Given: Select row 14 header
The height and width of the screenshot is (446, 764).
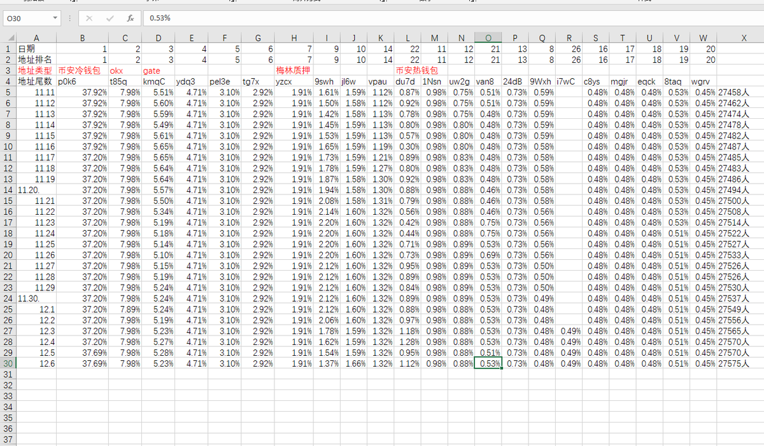Looking at the screenshot, I should (x=8, y=190).
